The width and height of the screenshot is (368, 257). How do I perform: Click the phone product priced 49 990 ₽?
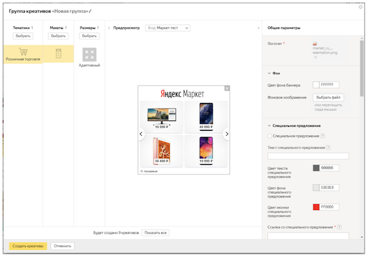[206, 117]
